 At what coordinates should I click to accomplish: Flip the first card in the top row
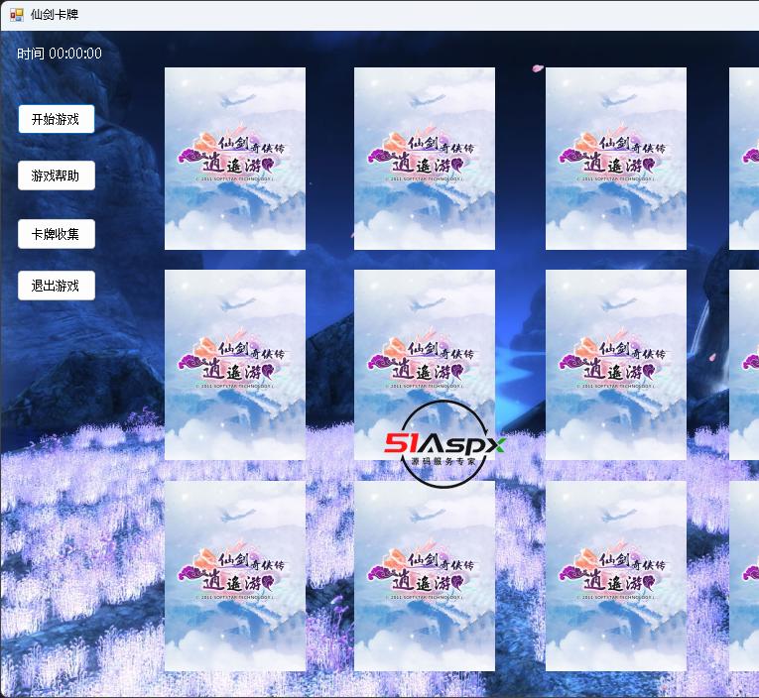[235, 159]
